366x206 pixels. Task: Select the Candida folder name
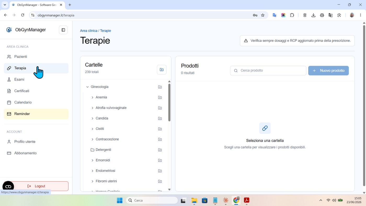(x=102, y=118)
